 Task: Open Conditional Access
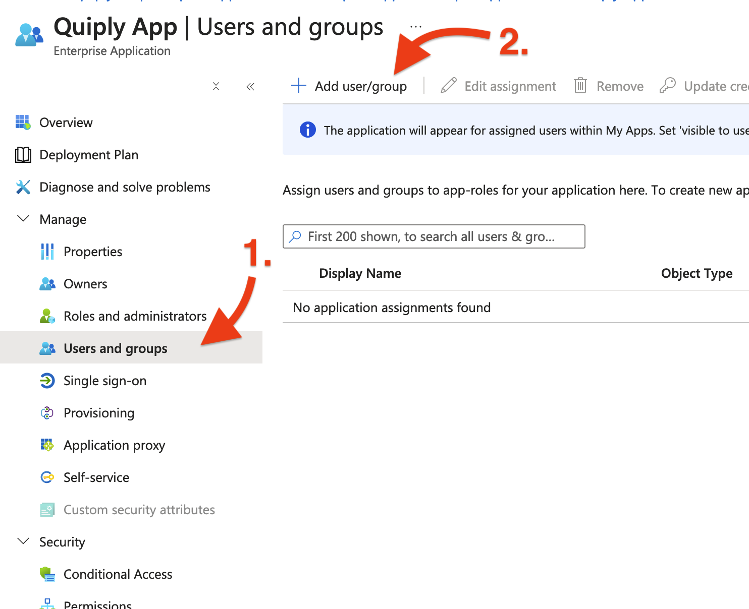click(118, 574)
